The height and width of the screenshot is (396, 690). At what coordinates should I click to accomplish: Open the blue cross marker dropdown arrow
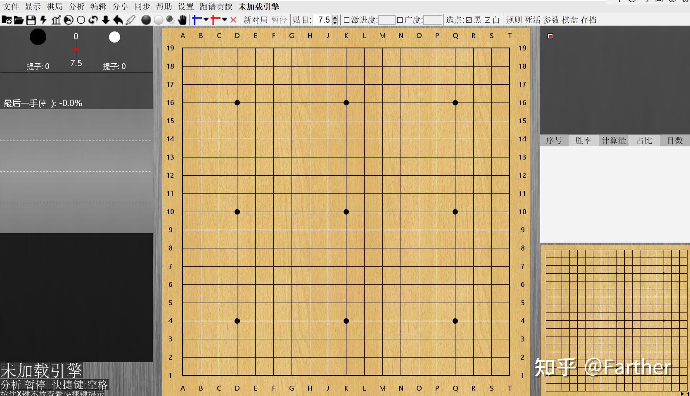(205, 20)
